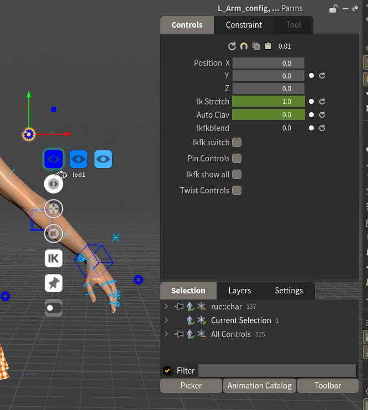Click the asterisk icon on rue::char row

(201, 306)
